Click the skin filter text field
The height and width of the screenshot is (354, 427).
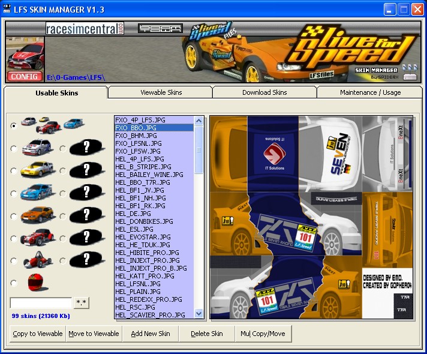tap(41, 303)
